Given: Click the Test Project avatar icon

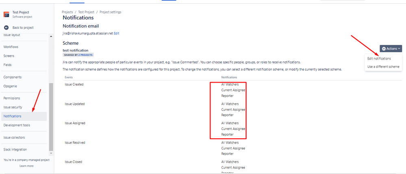Looking at the screenshot, I should [7, 15].
